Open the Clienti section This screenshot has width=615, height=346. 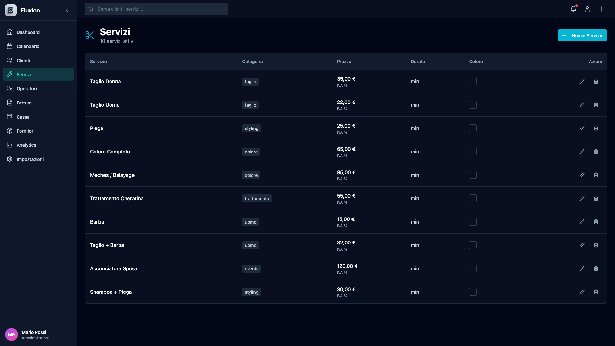pos(23,60)
